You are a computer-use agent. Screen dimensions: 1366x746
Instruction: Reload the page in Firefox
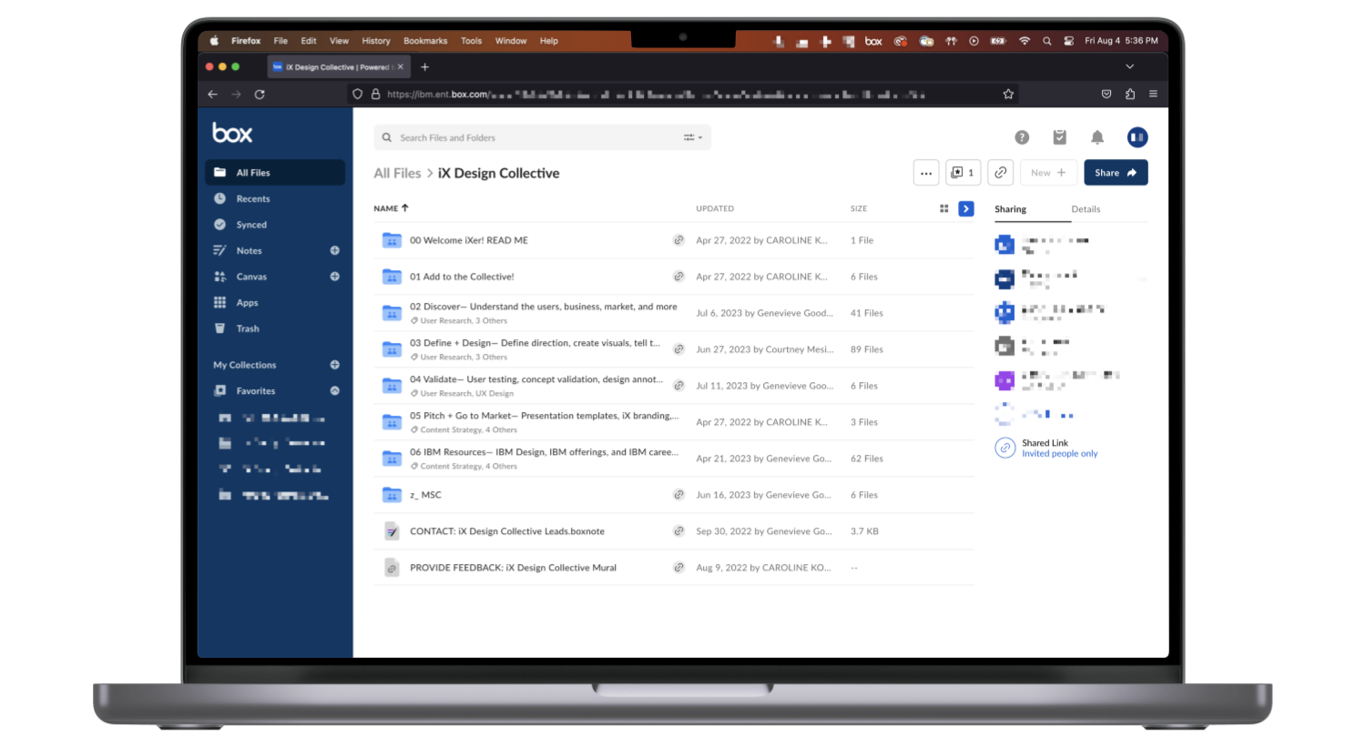coord(260,94)
